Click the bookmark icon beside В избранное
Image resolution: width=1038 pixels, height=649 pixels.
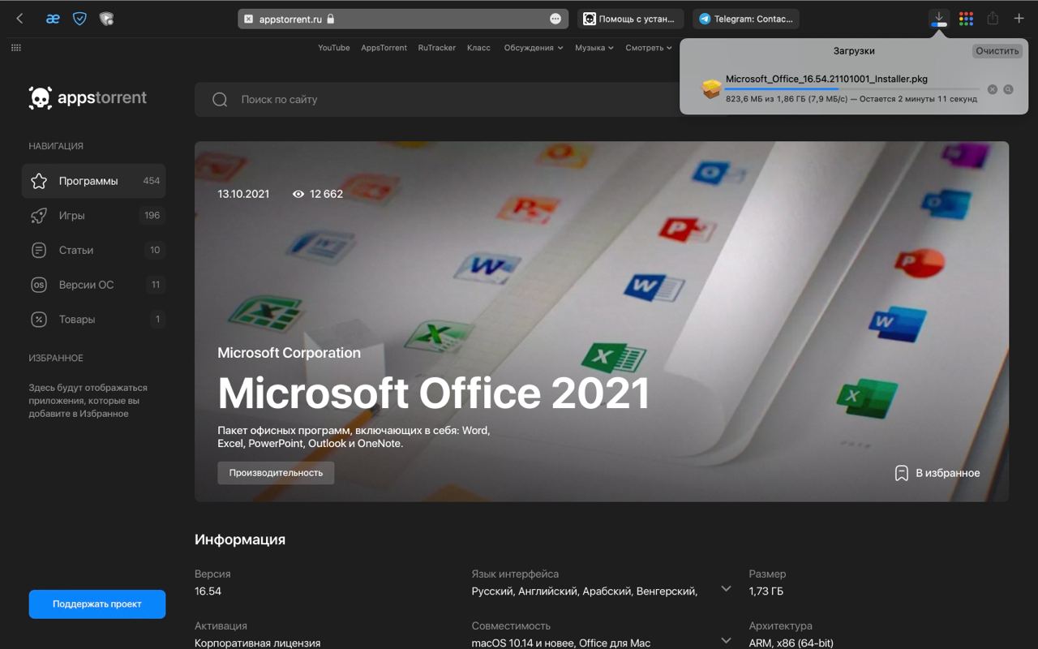tap(901, 473)
